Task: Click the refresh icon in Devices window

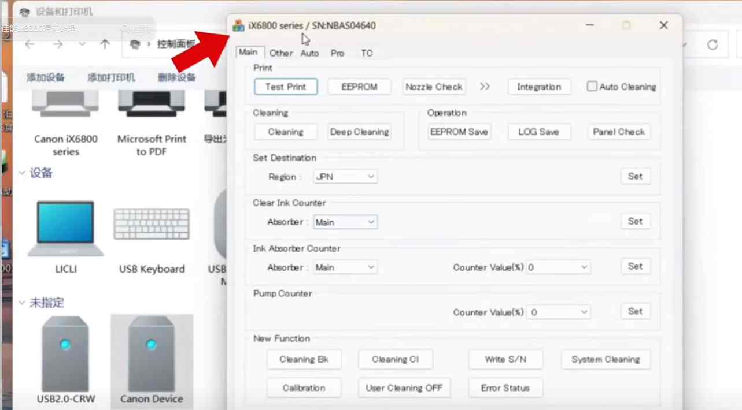Action: coord(713,45)
